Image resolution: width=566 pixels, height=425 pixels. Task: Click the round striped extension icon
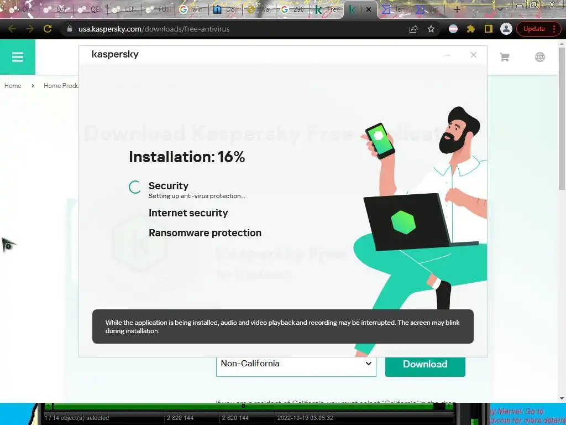point(453,29)
